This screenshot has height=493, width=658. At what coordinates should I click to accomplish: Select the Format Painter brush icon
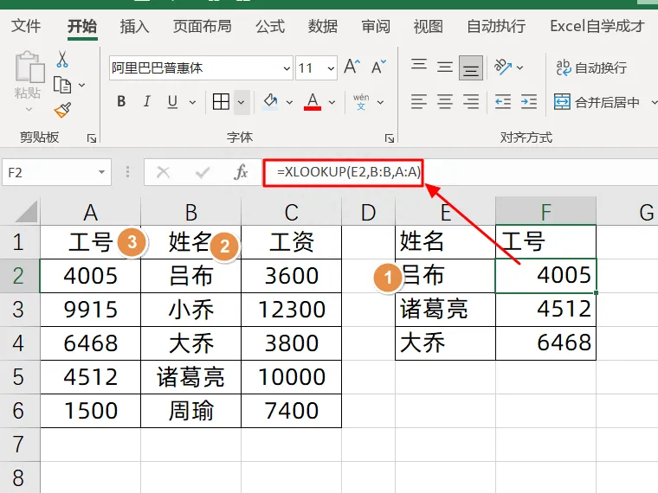(x=62, y=110)
